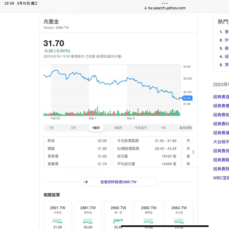
Task: Click the Mar 1 date label on chart
Action: pyautogui.click(x=93, y=118)
